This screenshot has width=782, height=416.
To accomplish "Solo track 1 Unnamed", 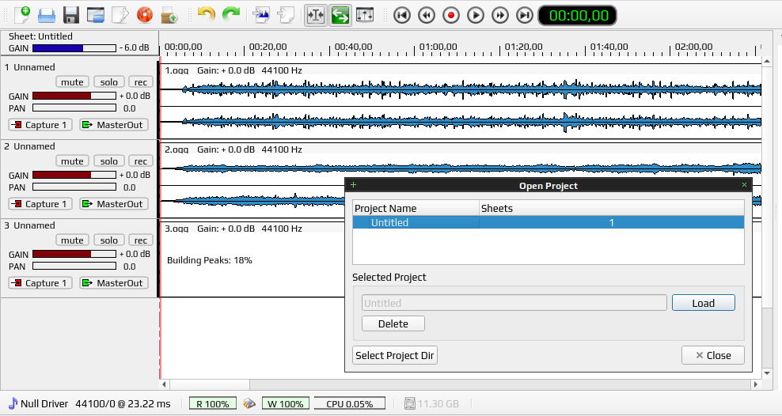I will 108,82.
